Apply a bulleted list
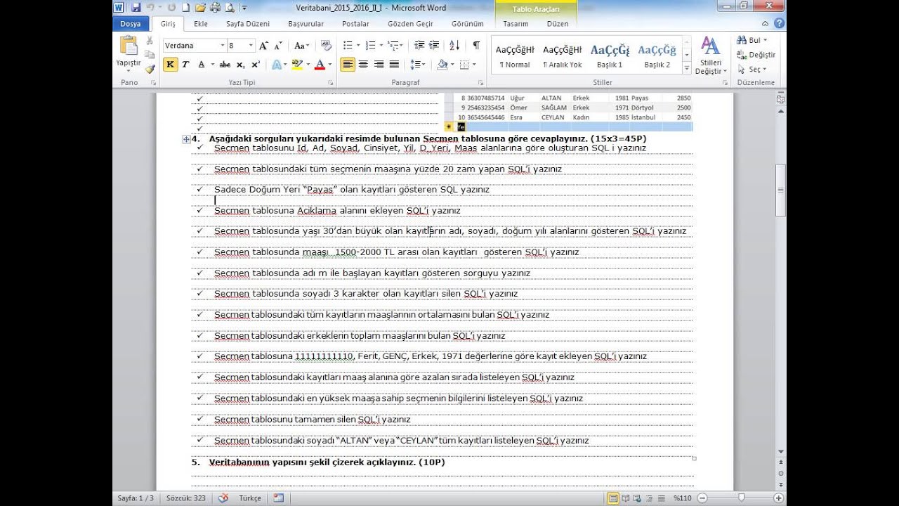 tap(347, 45)
